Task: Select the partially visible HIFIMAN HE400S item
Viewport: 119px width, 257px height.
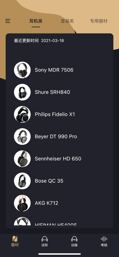Action: click(x=59, y=221)
